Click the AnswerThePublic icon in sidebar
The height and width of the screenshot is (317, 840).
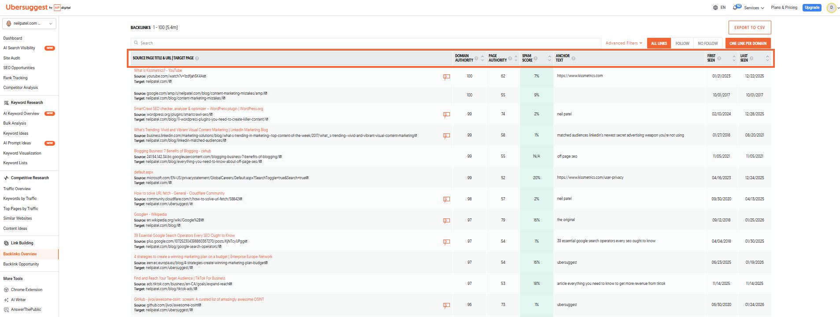(x=6, y=310)
